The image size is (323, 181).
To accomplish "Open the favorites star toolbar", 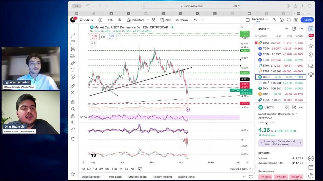I will (73, 174).
